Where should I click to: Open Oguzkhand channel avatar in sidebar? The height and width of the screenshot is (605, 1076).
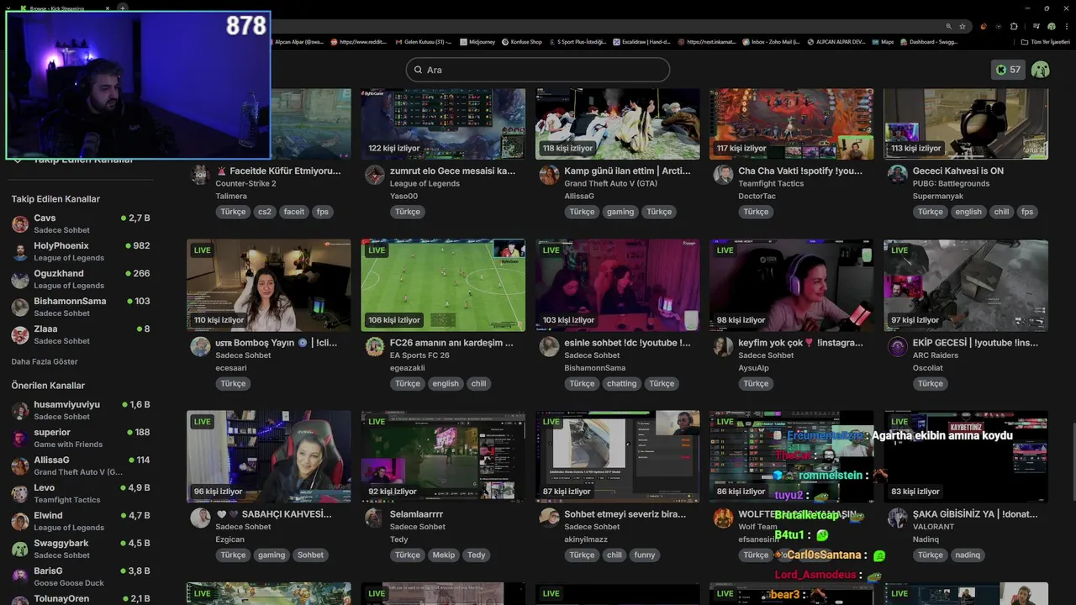20,280
